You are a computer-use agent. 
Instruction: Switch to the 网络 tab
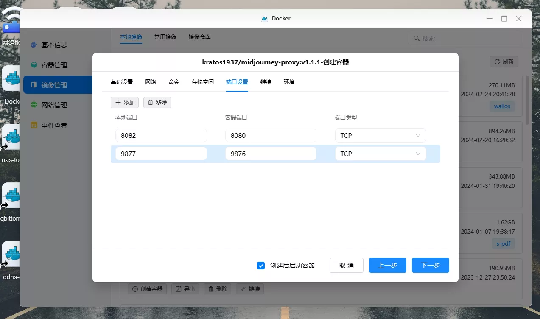tap(151, 82)
